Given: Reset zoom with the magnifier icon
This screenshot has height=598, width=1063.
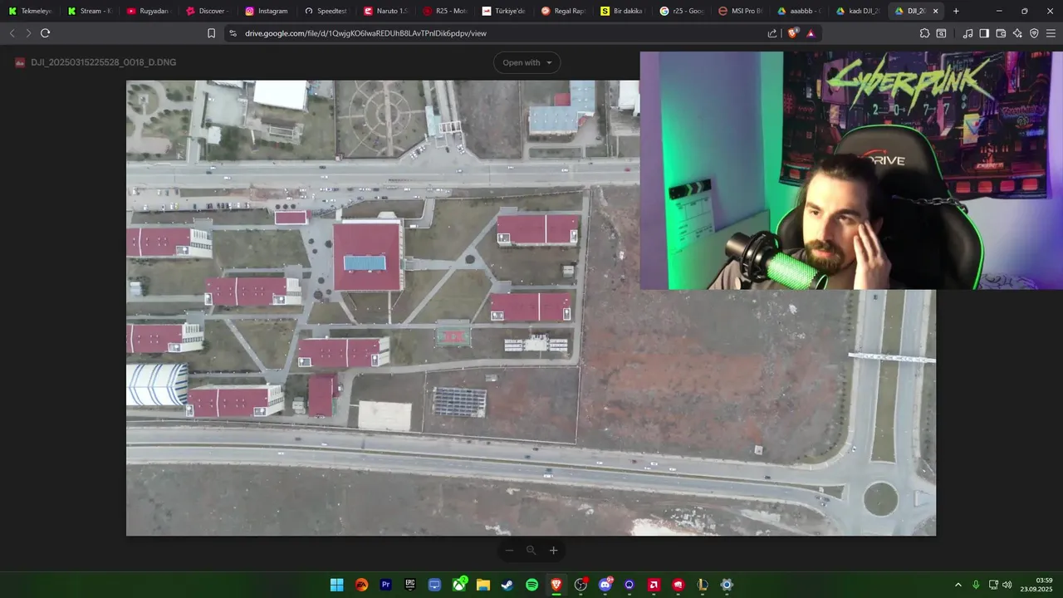Looking at the screenshot, I should (x=531, y=550).
